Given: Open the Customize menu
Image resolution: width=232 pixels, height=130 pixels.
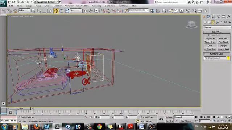Looking at the screenshot, I should pos(110,6).
